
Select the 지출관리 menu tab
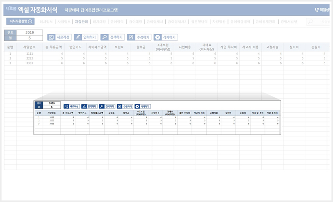click(81, 21)
